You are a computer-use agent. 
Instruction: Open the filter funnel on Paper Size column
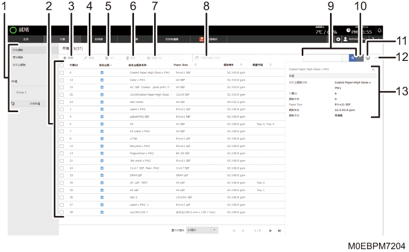tap(196, 65)
